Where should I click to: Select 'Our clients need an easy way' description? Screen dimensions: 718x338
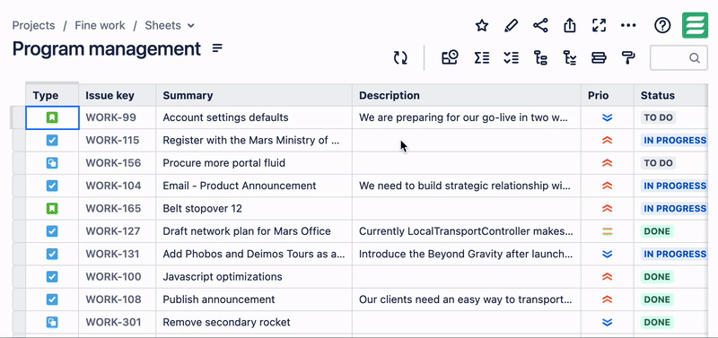click(467, 299)
